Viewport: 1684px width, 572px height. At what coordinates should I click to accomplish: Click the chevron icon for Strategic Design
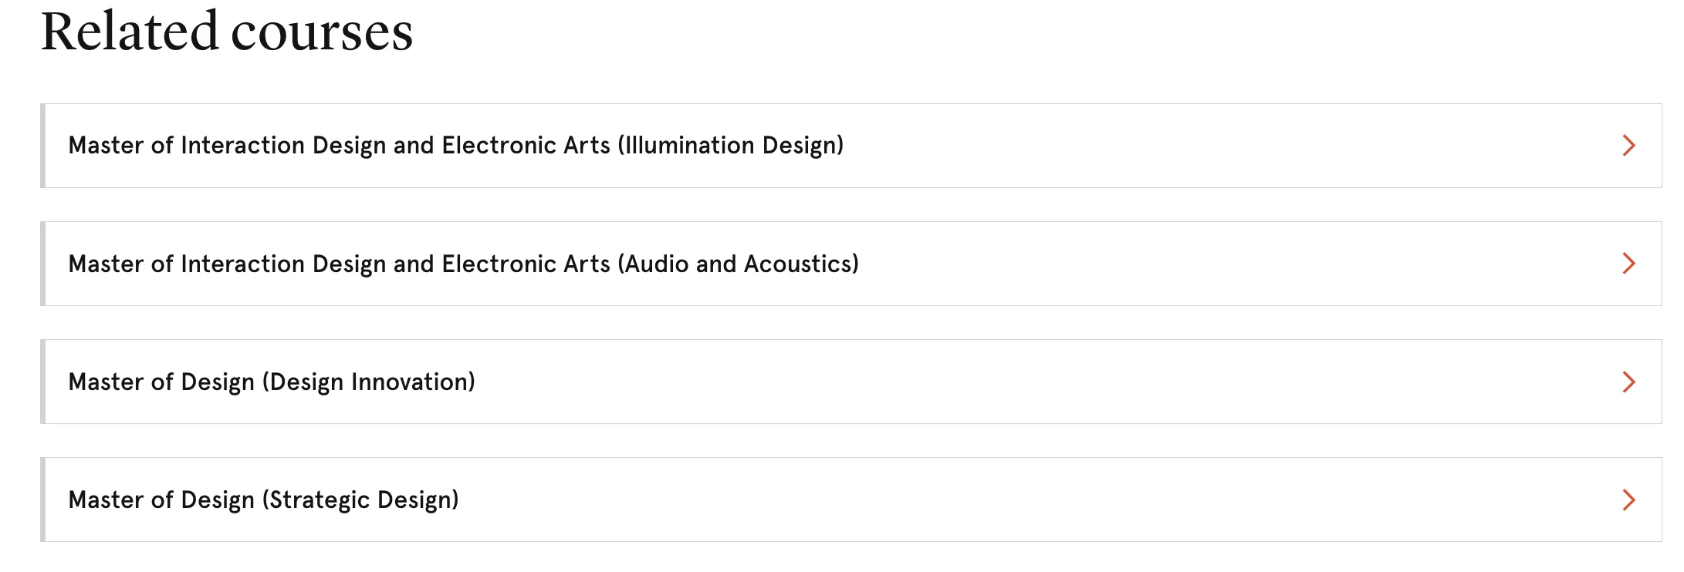(x=1628, y=500)
